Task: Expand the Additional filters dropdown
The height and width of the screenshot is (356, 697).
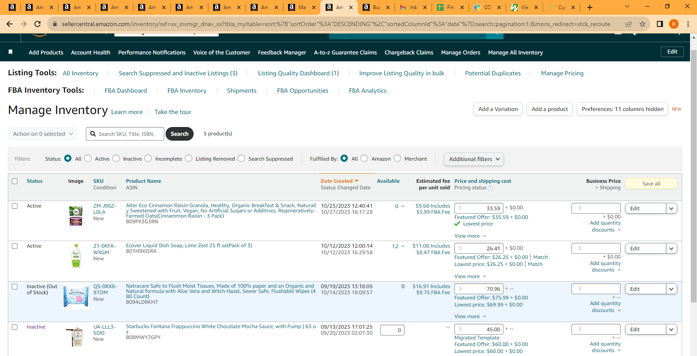Action: (x=474, y=159)
